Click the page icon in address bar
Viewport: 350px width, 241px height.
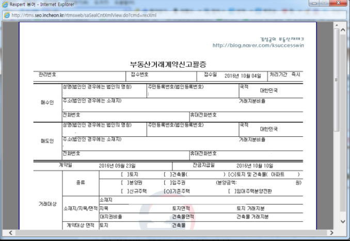point(7,15)
